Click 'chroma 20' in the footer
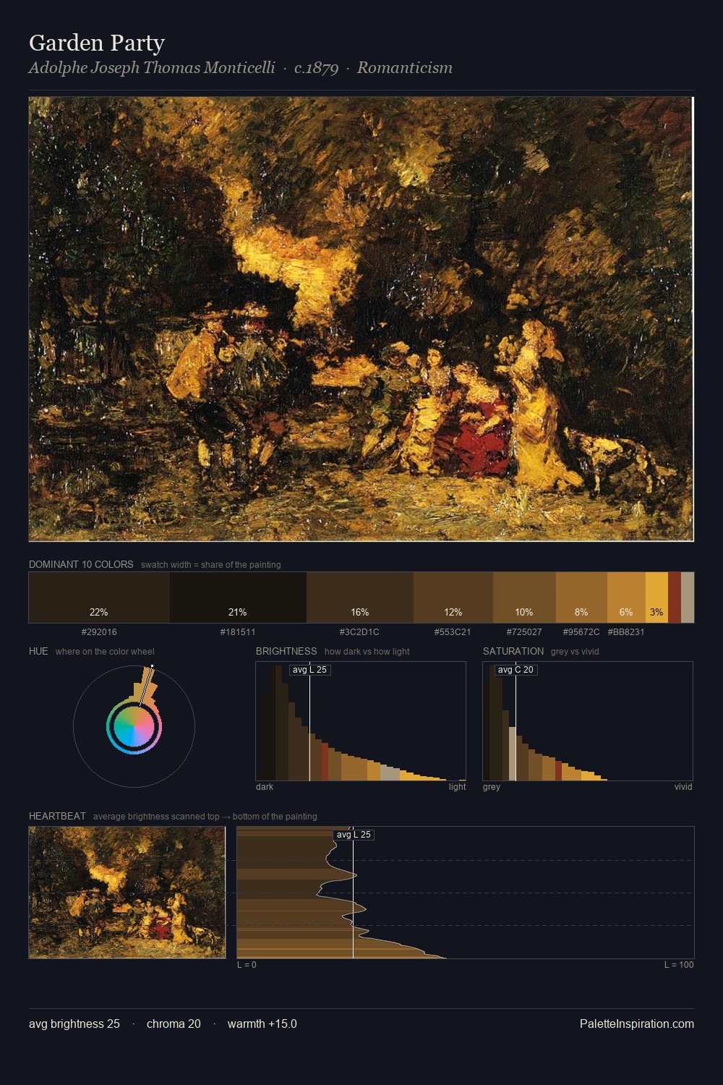723x1085 pixels. pyautogui.click(x=174, y=1024)
